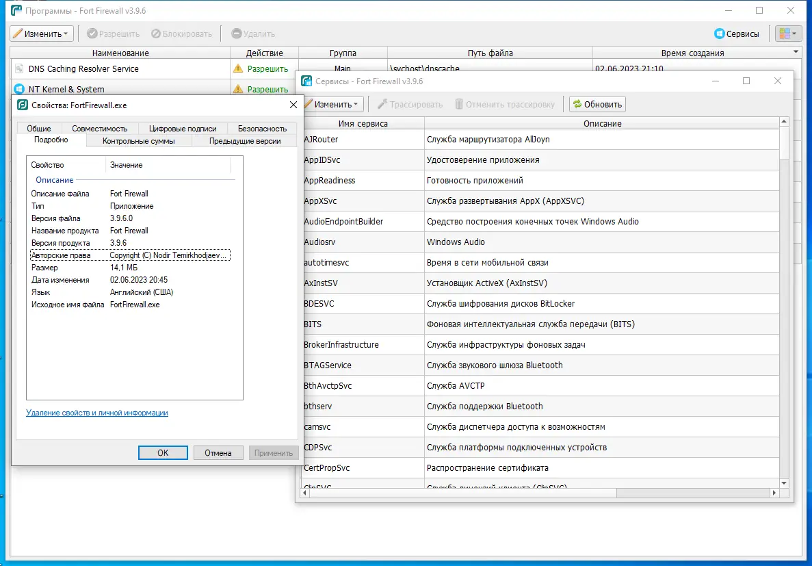Click Служба поддержки Bluetooth description

[x=485, y=407]
